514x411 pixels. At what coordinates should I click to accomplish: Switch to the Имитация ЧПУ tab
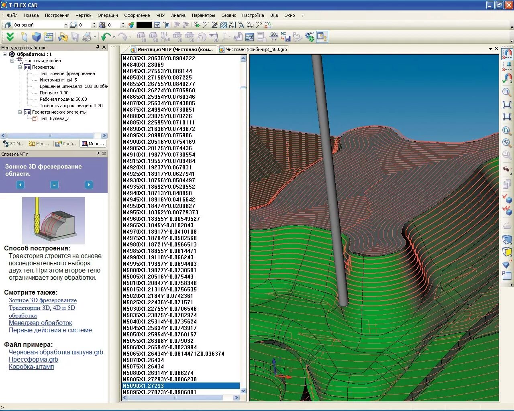(172, 49)
